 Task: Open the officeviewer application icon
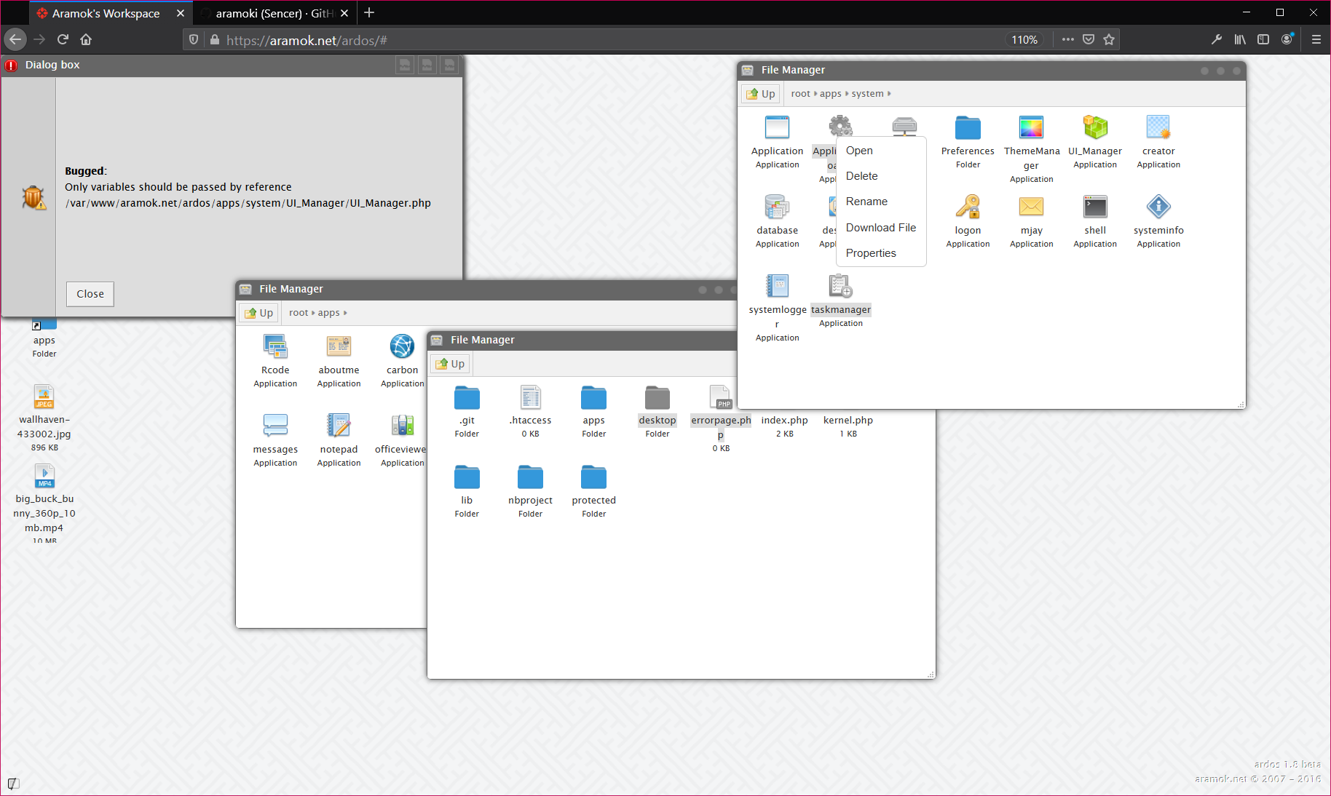[402, 426]
